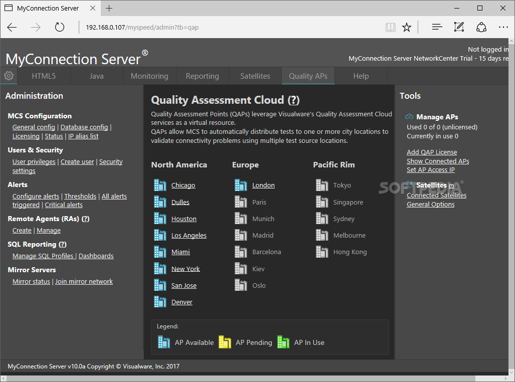Open the Chicago city link
515x382 pixels.
(x=183, y=185)
